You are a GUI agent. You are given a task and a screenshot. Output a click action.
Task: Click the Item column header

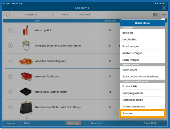(x=38, y=21)
